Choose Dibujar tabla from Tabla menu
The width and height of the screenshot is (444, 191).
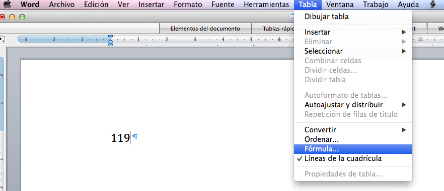353,17
